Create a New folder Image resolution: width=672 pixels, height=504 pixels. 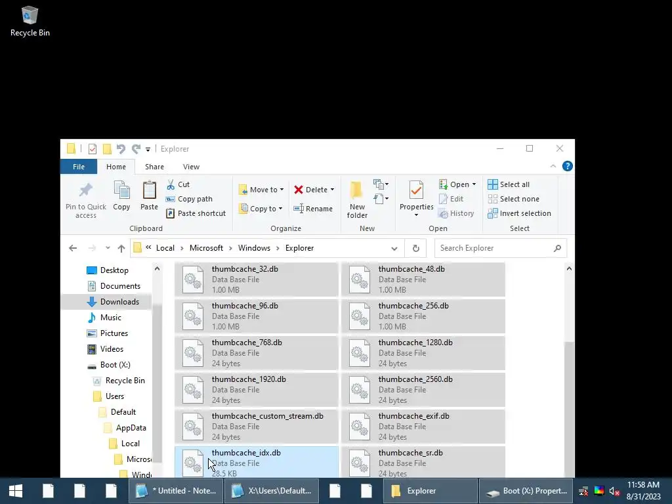[x=357, y=199]
